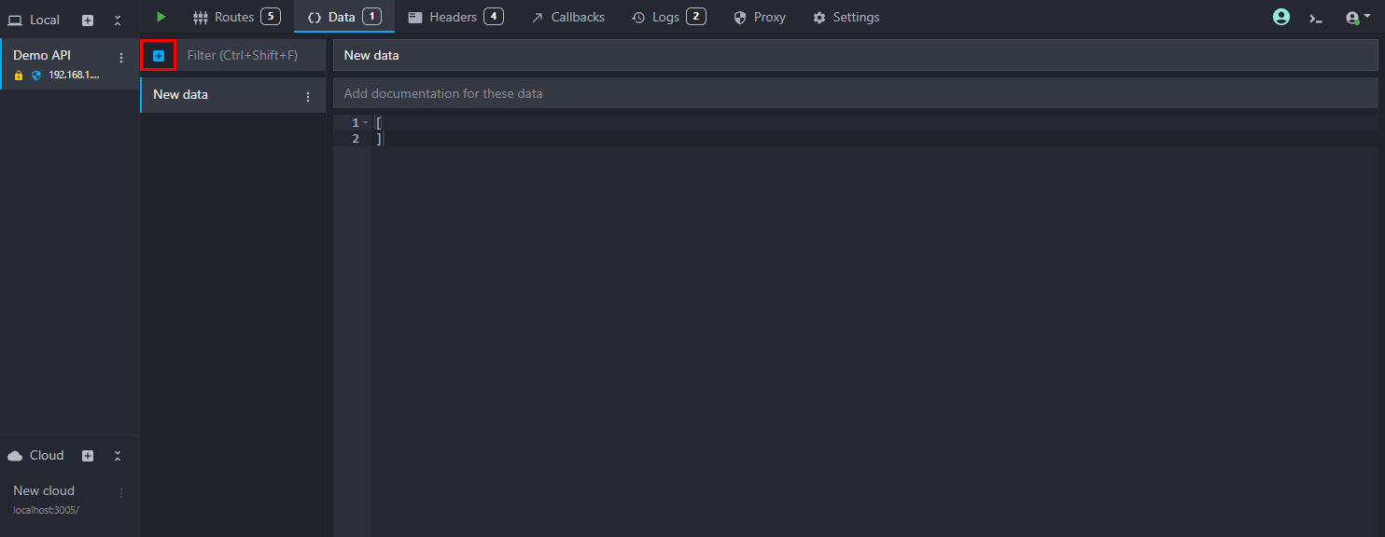
Task: Click the databucket Filter input field
Action: point(250,56)
